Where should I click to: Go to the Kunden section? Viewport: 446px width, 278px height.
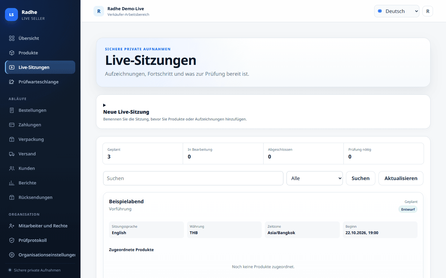(40, 168)
